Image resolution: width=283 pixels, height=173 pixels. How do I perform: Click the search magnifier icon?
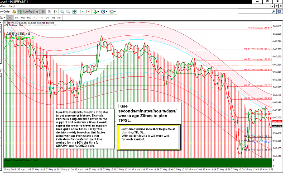[273, 12]
